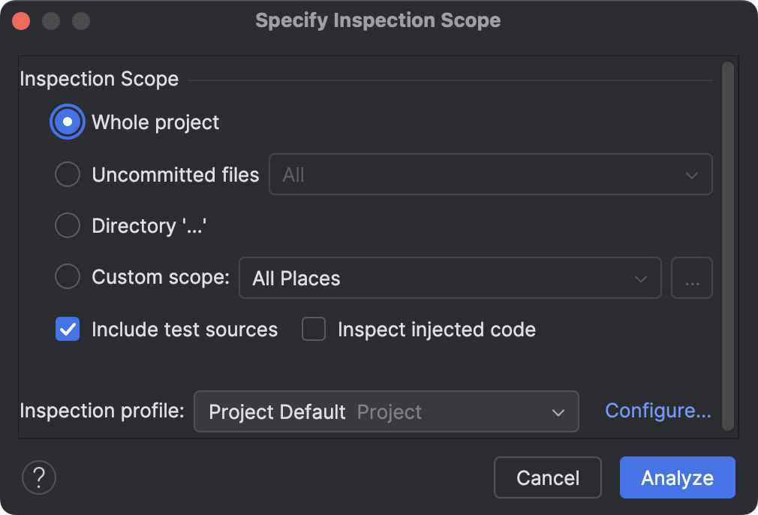Click the chevron on All Places dropdown
The height and width of the screenshot is (515, 758).
click(x=641, y=278)
